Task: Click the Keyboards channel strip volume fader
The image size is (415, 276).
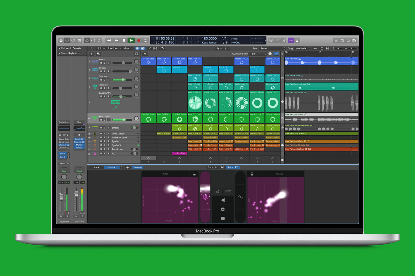Action: pyautogui.click(x=61, y=197)
